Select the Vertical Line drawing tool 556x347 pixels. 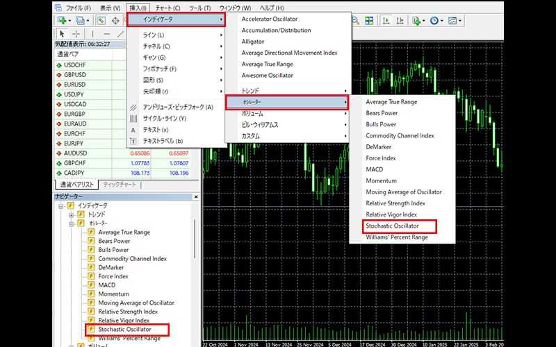coord(92,33)
